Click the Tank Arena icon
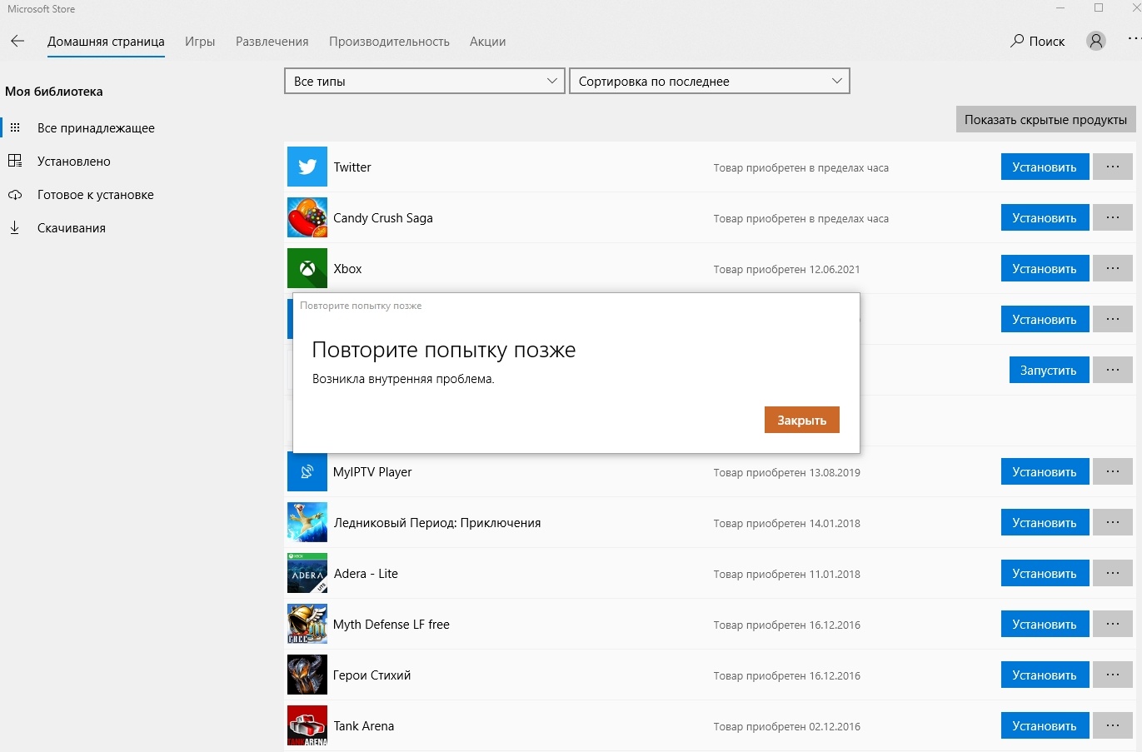Screen dimensions: 1142x752 307,725
